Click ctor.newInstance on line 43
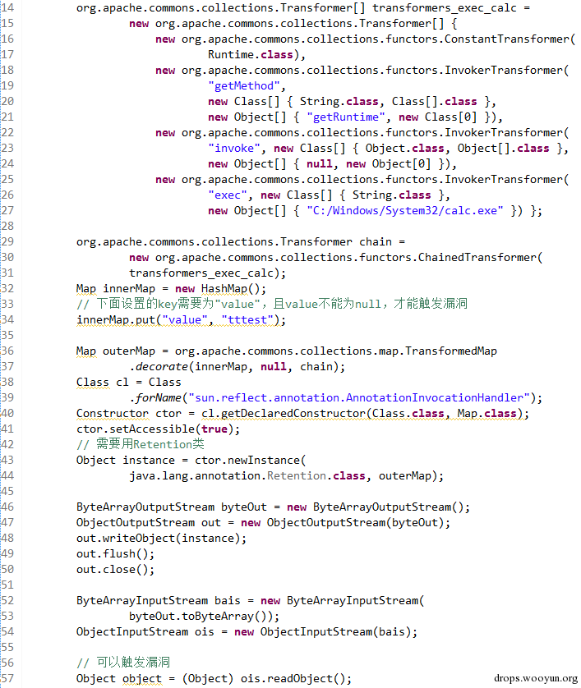This screenshot has height=688, width=581. tap(247, 461)
